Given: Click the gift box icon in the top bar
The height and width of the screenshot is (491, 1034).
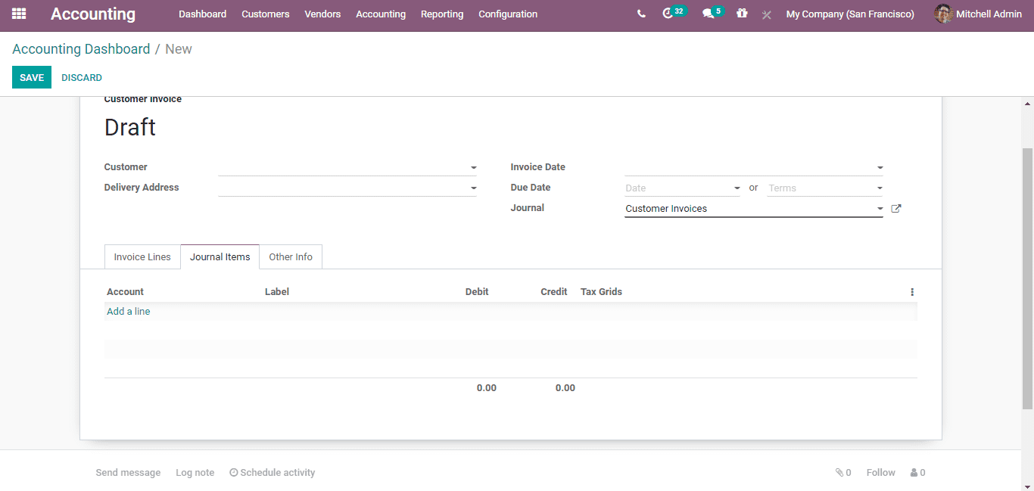Looking at the screenshot, I should click(x=742, y=14).
